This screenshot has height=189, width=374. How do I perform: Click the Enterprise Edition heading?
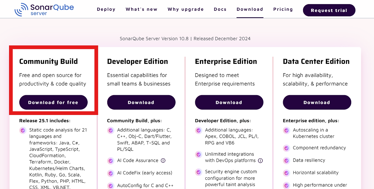pyautogui.click(x=226, y=62)
